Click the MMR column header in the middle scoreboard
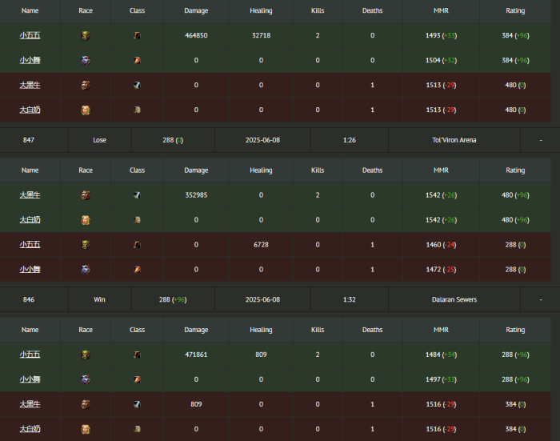560x441 pixels. [x=441, y=170]
